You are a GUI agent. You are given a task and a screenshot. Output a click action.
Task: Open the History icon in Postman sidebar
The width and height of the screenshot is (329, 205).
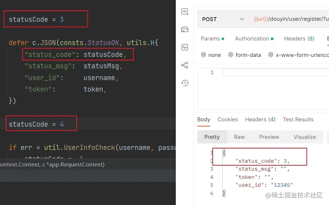(185, 83)
